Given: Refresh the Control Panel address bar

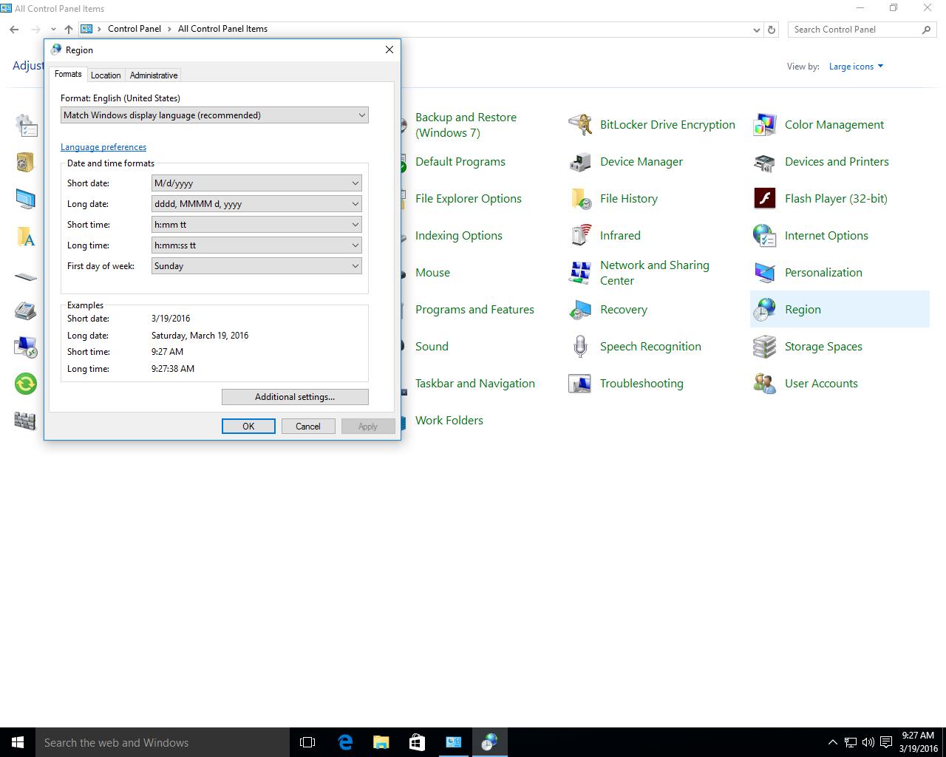Looking at the screenshot, I should tap(772, 30).
